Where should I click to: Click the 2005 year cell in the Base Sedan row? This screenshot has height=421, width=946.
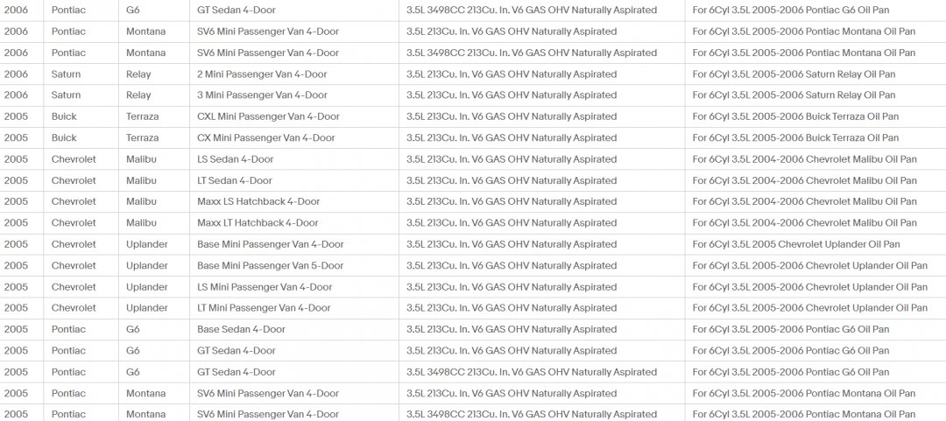pyautogui.click(x=22, y=329)
